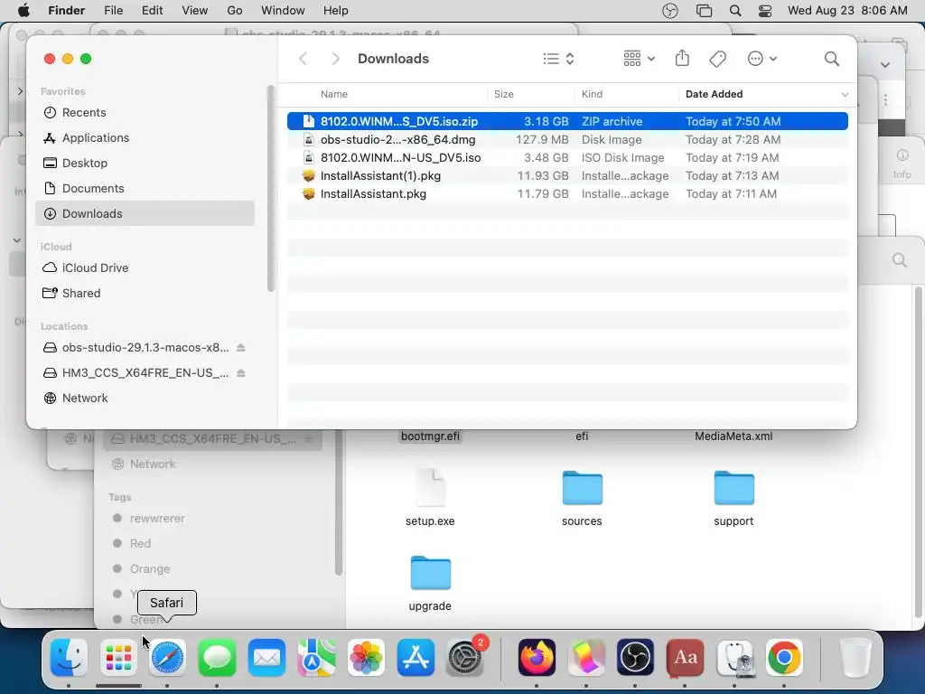Select obs-studio dmg file row
925x694 pixels.
[x=567, y=140]
